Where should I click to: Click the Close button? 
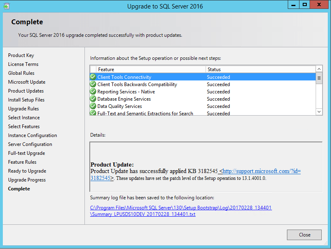pos(304,235)
